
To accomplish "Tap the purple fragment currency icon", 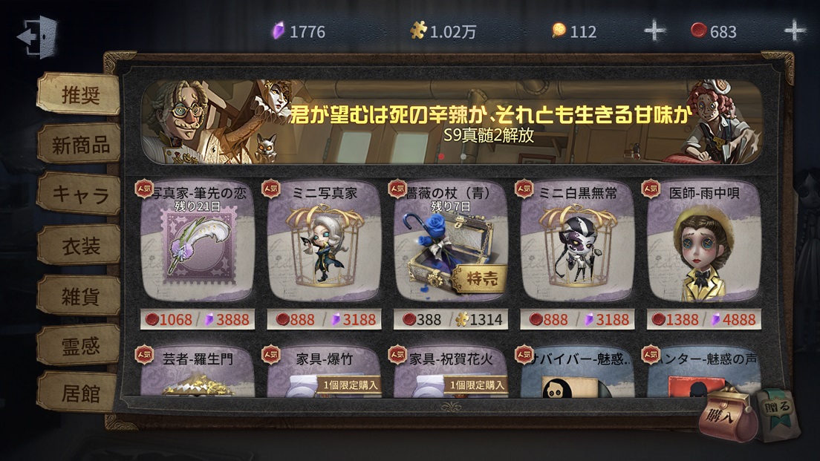I will click(279, 31).
